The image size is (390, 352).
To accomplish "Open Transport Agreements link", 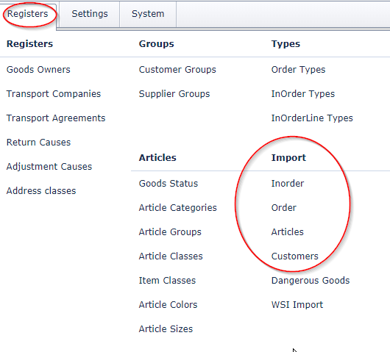I will click(56, 118).
